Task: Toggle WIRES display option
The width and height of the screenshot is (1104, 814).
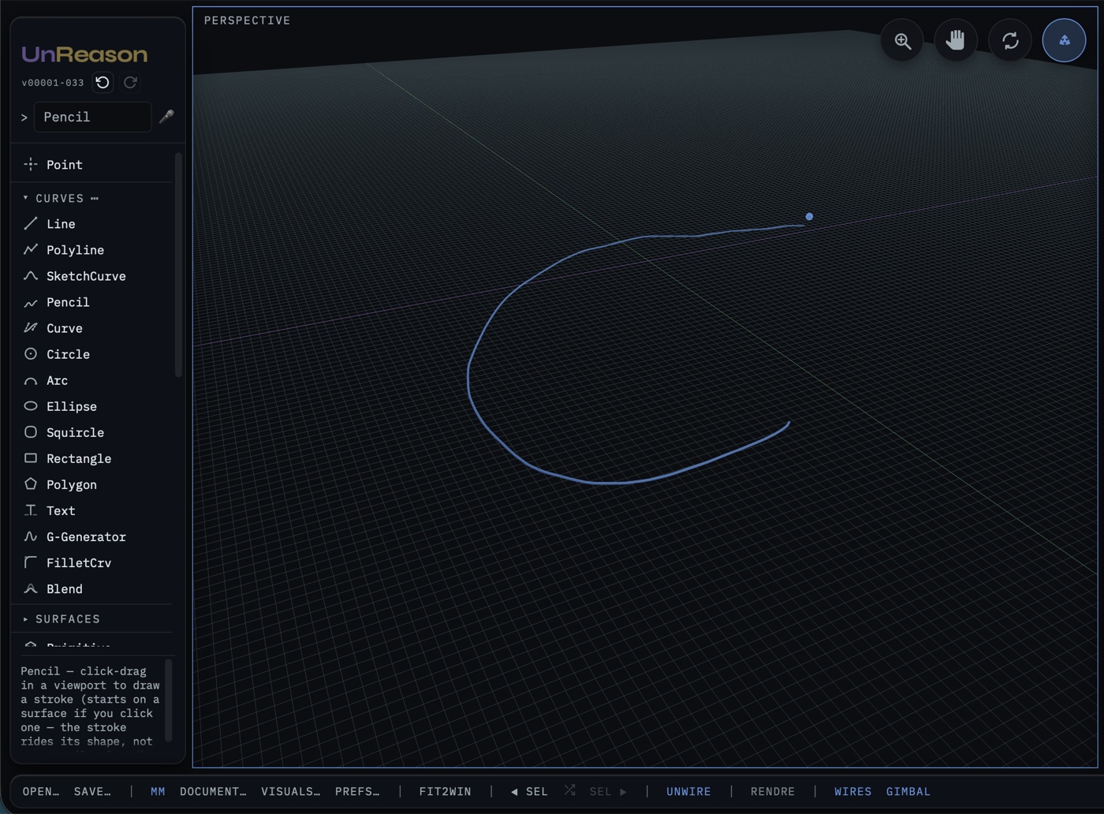Action: click(x=853, y=791)
